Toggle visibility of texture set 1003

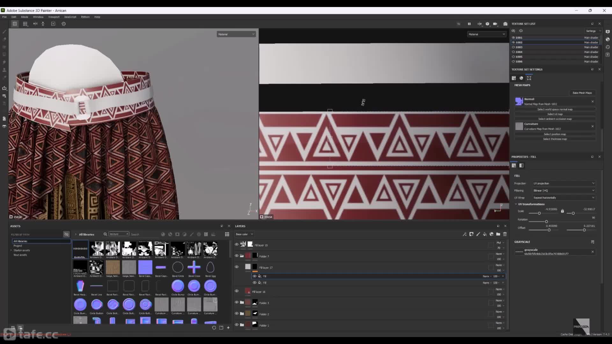[514, 47]
